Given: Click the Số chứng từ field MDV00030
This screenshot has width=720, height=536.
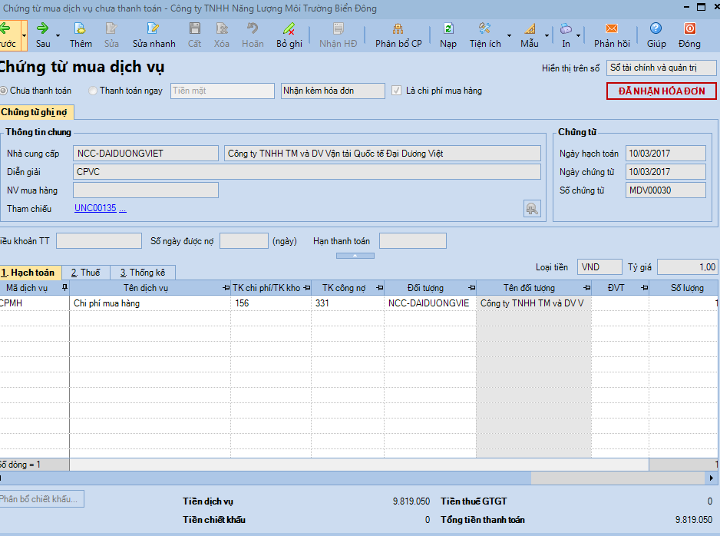Looking at the screenshot, I should (666, 190).
